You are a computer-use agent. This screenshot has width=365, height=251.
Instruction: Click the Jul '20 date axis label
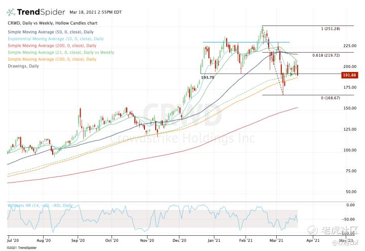pos(13,240)
